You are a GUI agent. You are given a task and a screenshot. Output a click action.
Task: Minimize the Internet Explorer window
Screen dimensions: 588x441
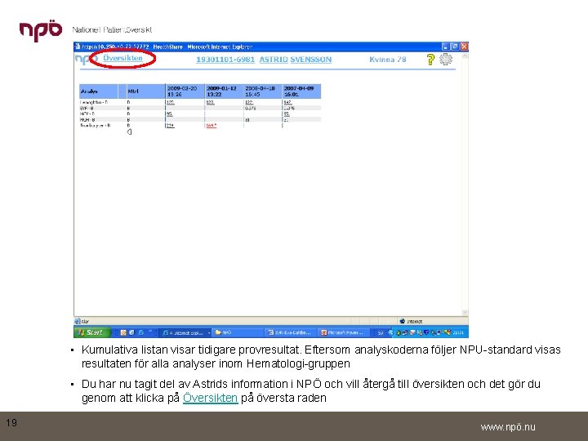tap(446, 47)
